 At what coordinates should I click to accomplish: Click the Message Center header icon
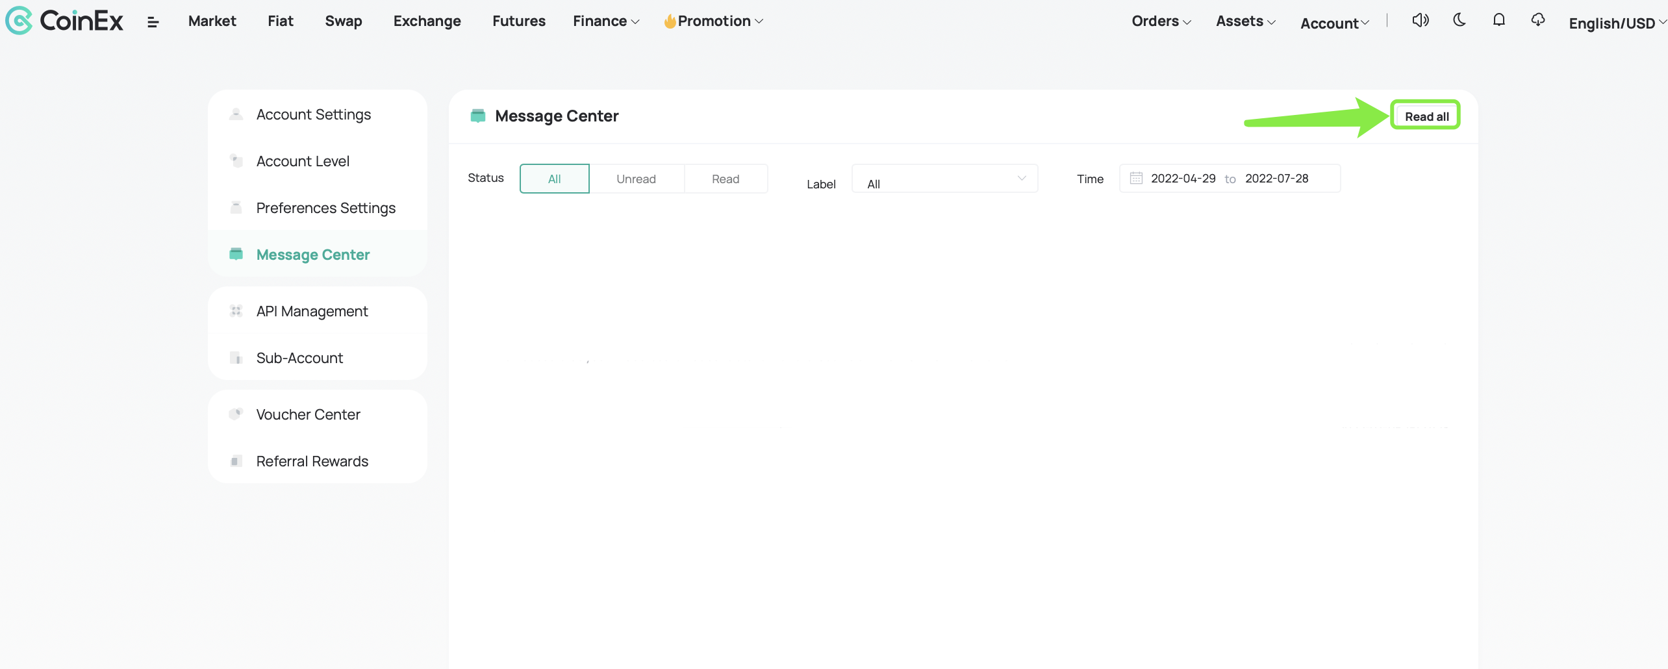point(478,116)
